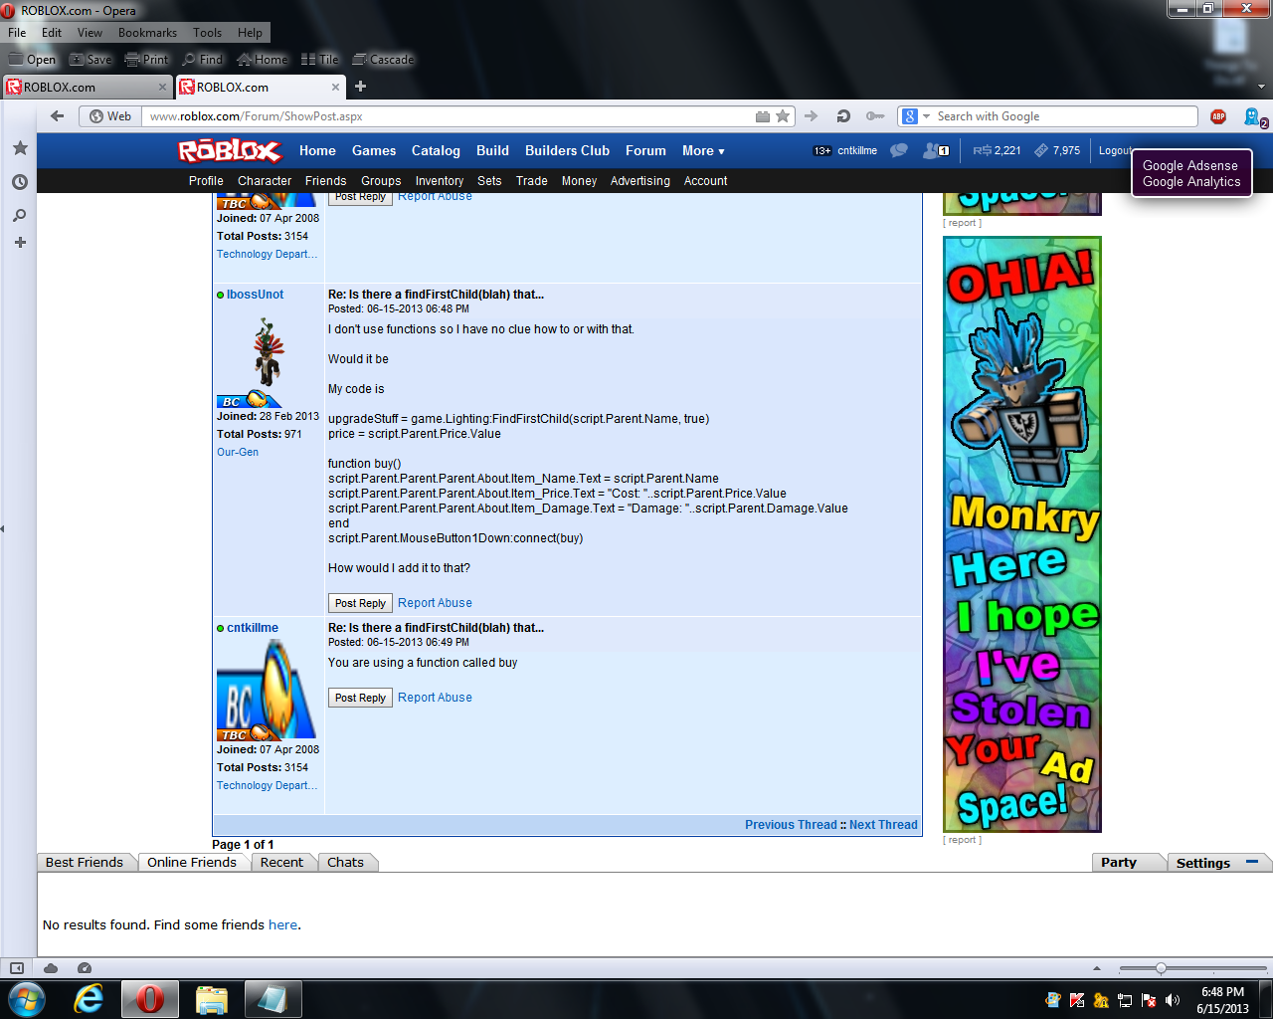Screen dimensions: 1273x1019
Task: Click Post Reply under IbossUnot's post
Action: click(x=360, y=603)
